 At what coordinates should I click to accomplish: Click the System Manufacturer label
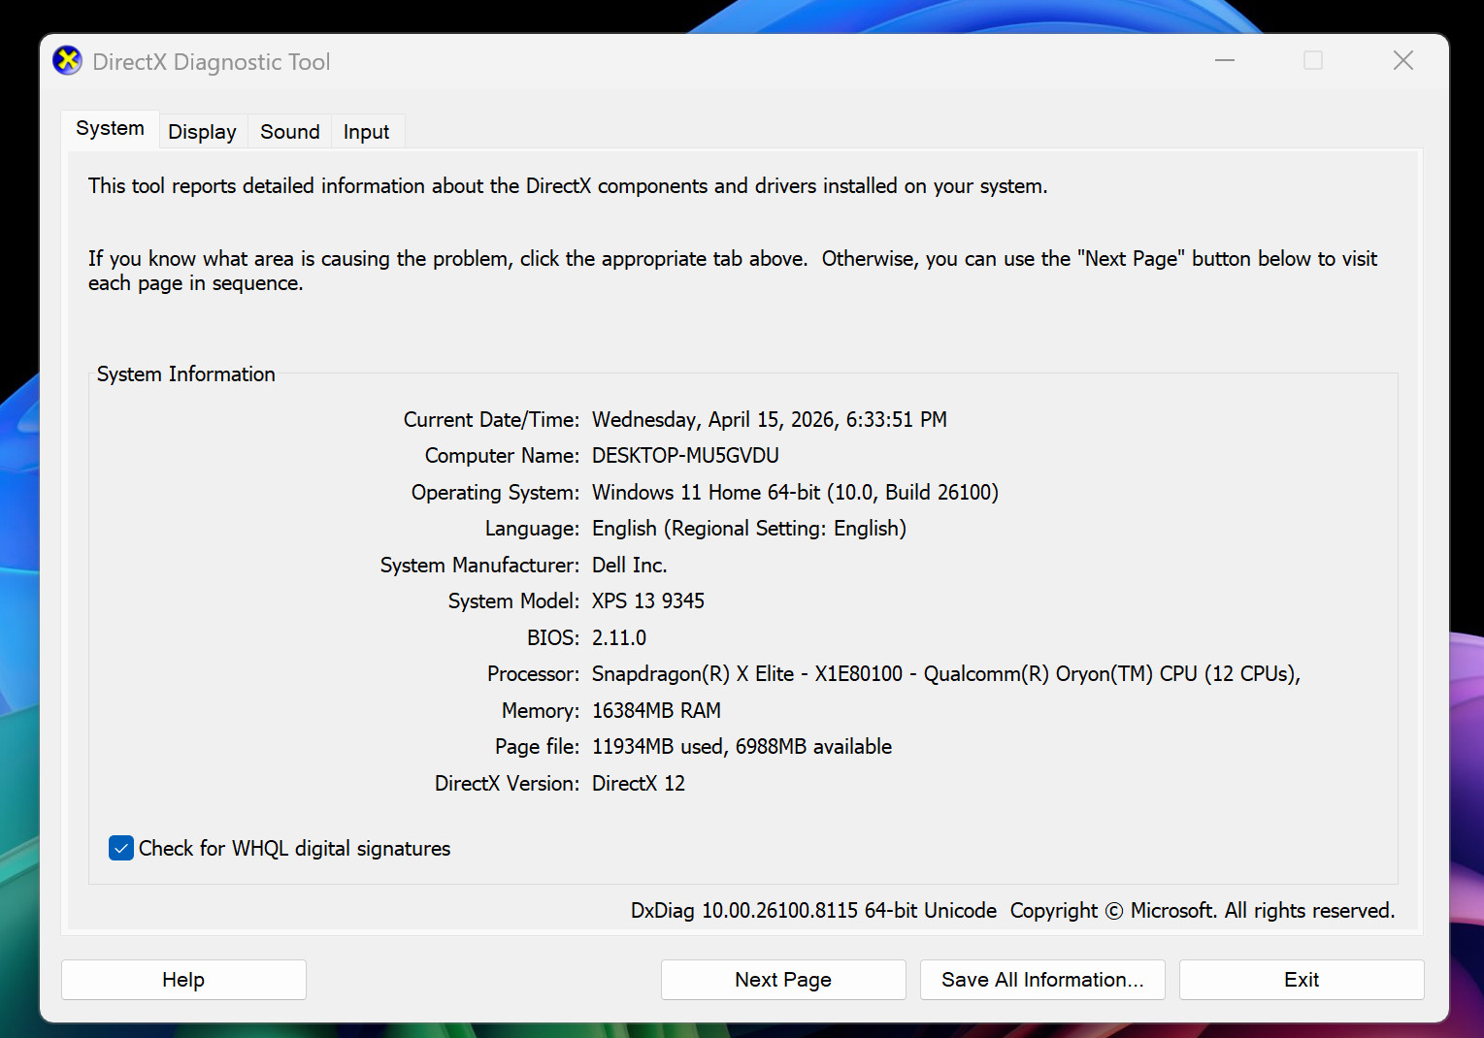[479, 565]
